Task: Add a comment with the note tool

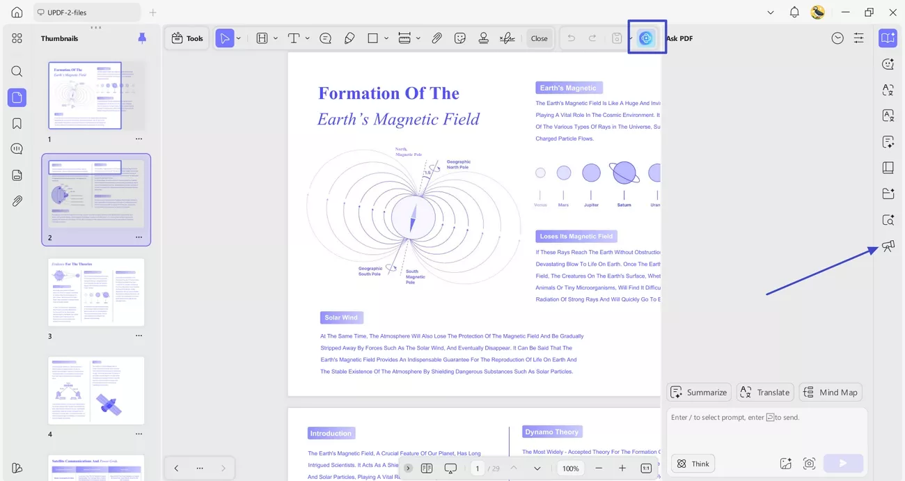Action: (325, 38)
